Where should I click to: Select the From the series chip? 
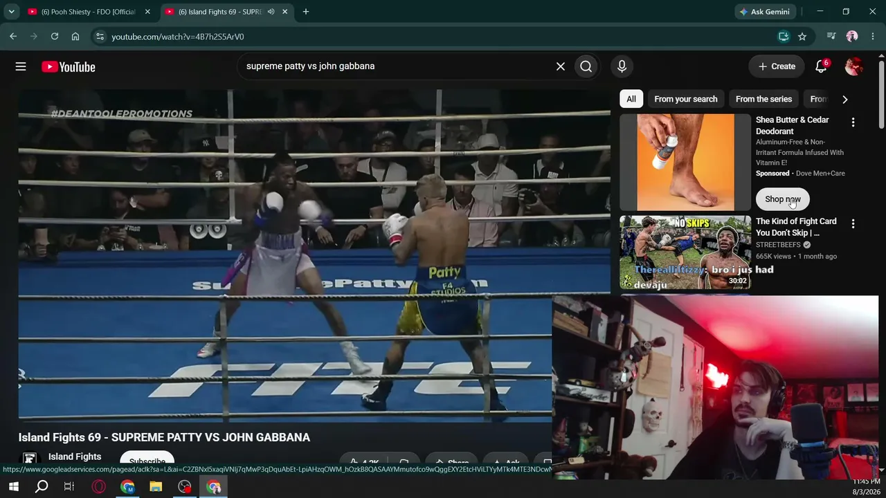763,99
